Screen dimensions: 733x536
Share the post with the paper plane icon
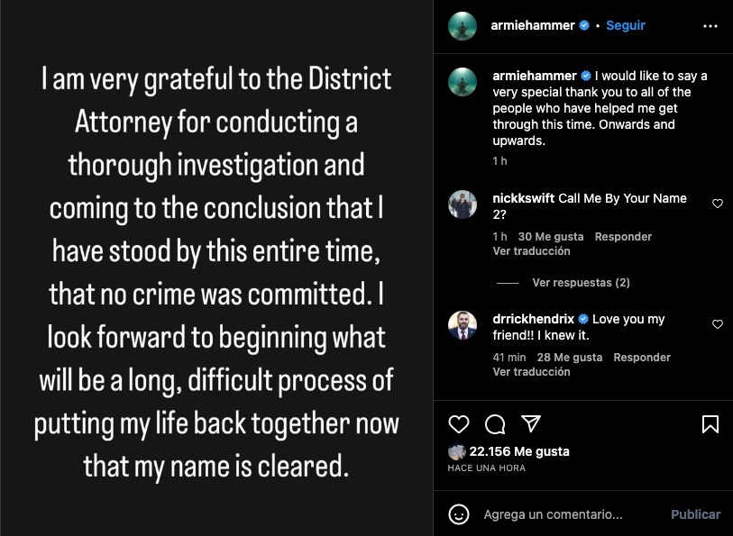coord(531,424)
